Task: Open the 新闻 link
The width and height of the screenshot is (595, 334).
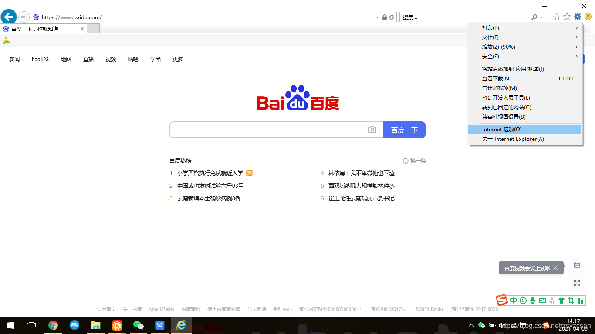Action: pyautogui.click(x=14, y=60)
